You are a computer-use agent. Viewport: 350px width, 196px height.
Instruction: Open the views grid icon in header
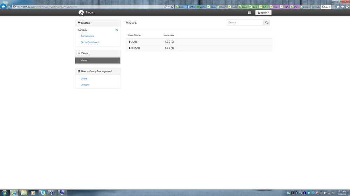249,13
